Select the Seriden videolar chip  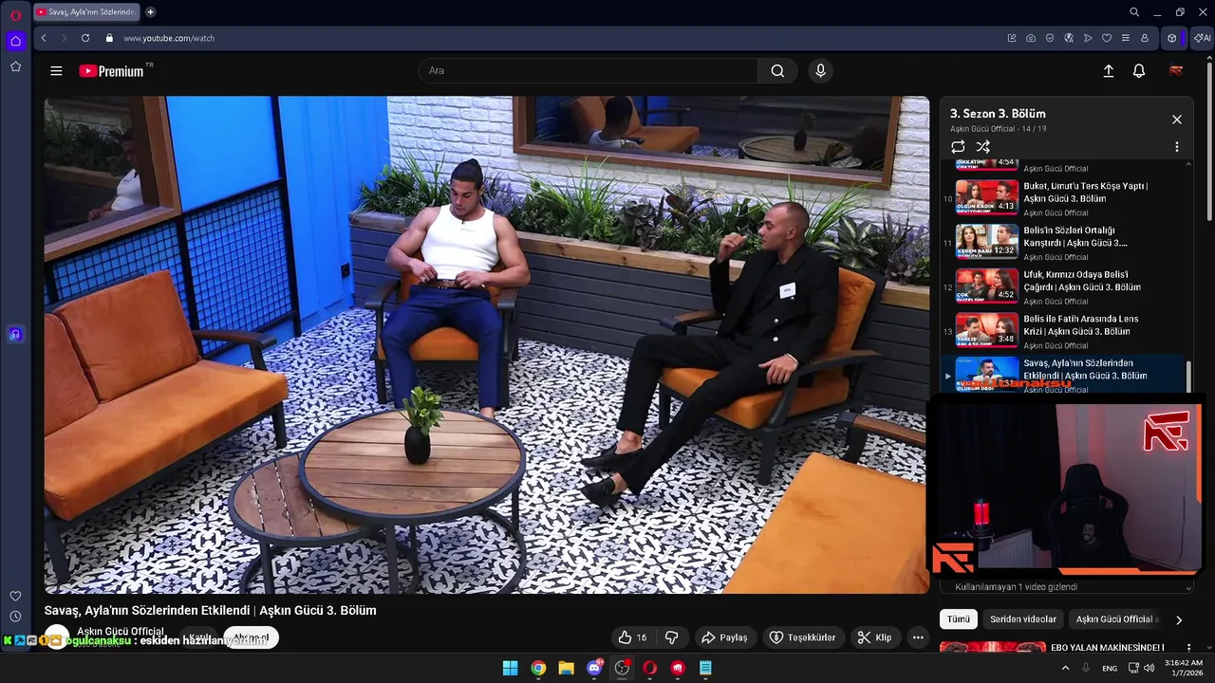coord(1022,619)
